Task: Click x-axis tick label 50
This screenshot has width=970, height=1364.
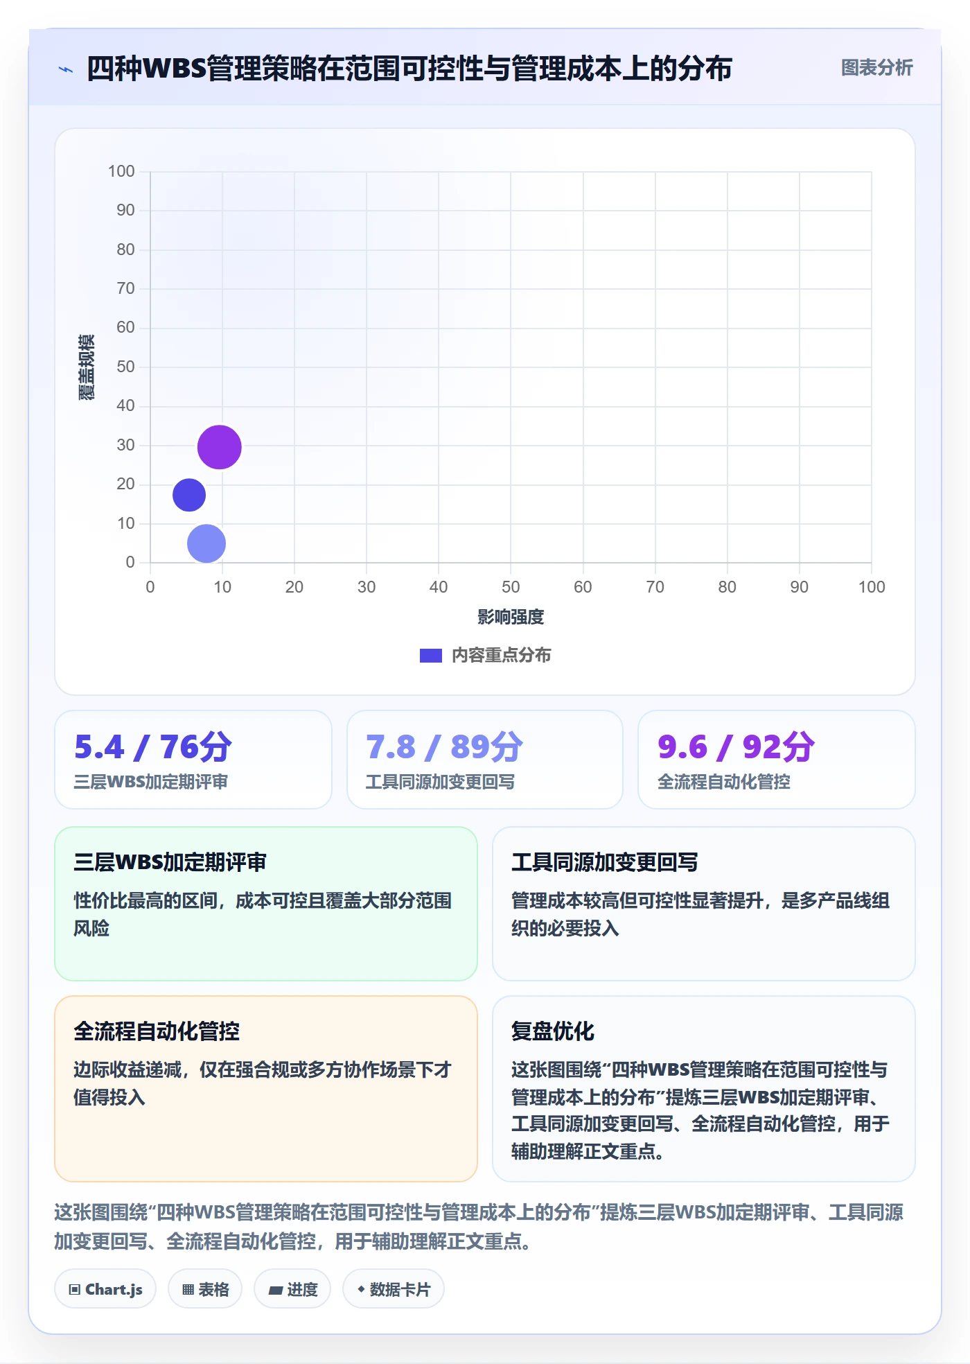Action: pos(511,587)
